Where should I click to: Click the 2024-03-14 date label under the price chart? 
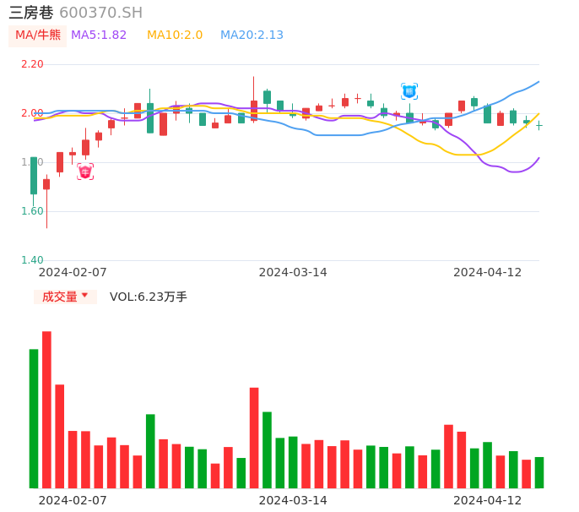tap(293, 272)
